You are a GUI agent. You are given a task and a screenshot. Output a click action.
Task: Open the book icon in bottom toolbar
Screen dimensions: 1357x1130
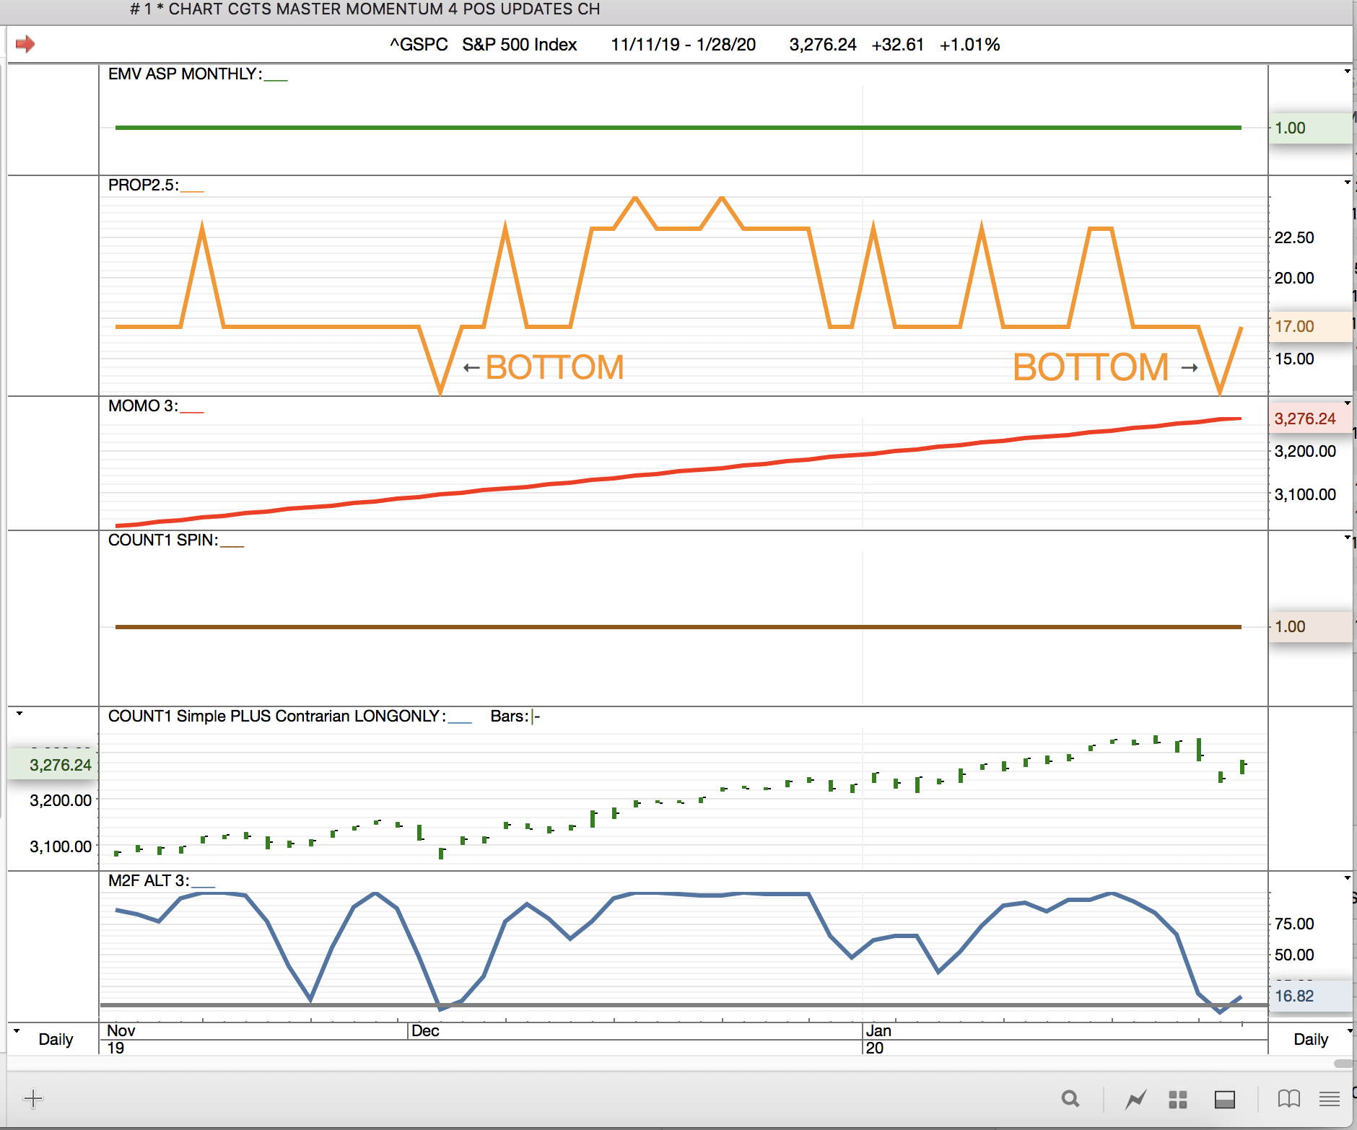[1288, 1099]
